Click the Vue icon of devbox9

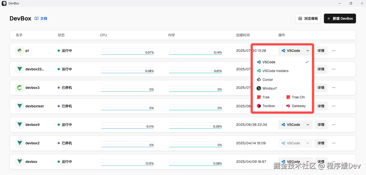pos(19,125)
